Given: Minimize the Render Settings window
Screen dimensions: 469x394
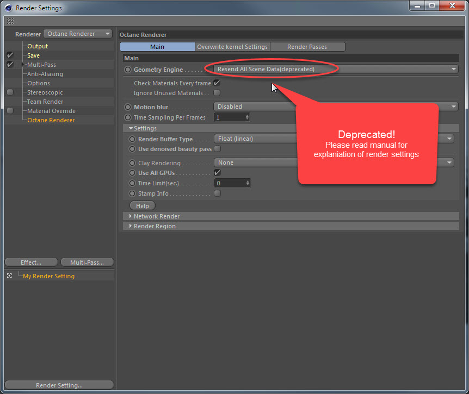Looking at the screenshot, I should pyautogui.click(x=417, y=5).
